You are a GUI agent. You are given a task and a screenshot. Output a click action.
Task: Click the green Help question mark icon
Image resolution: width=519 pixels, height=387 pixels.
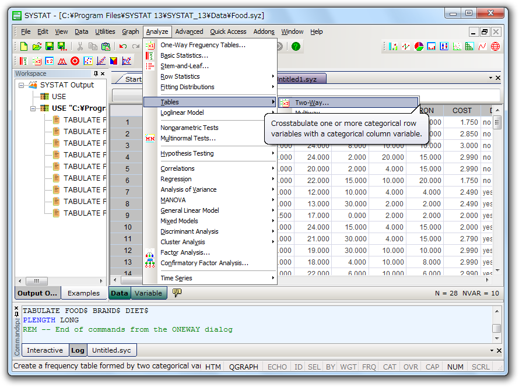296,46
